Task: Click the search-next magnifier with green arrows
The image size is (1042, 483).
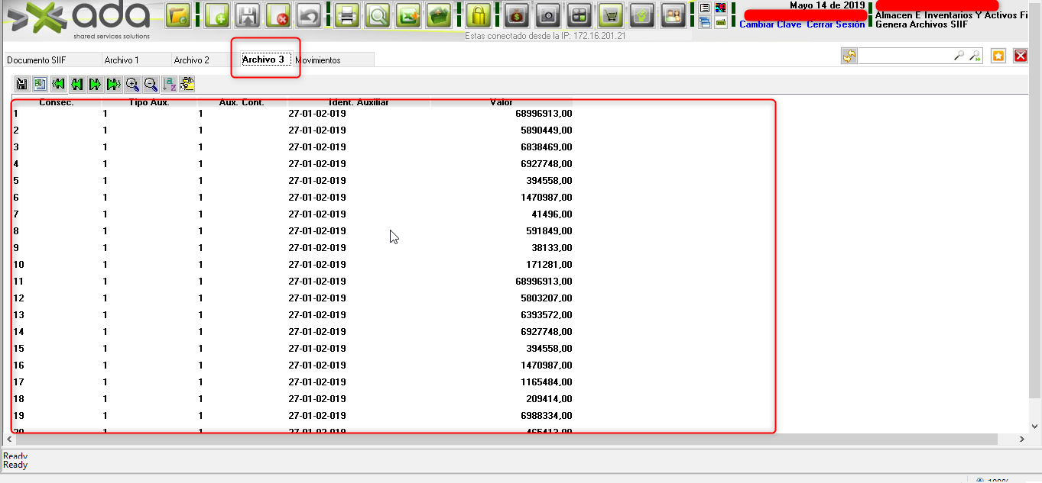Action: [x=975, y=56]
